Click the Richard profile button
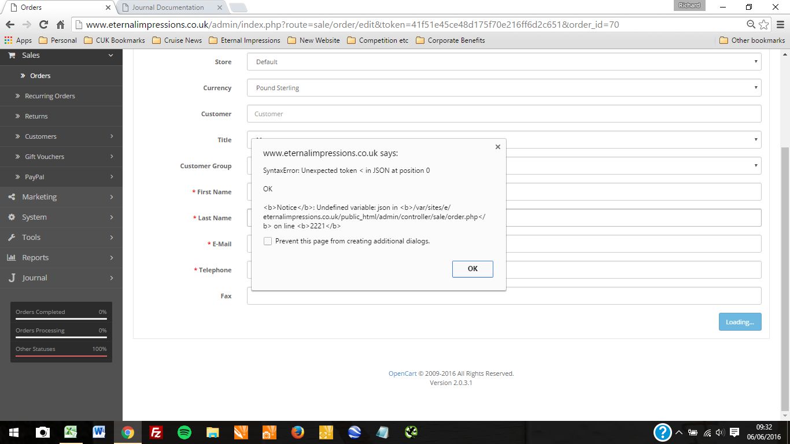The height and width of the screenshot is (444, 790). tap(689, 6)
